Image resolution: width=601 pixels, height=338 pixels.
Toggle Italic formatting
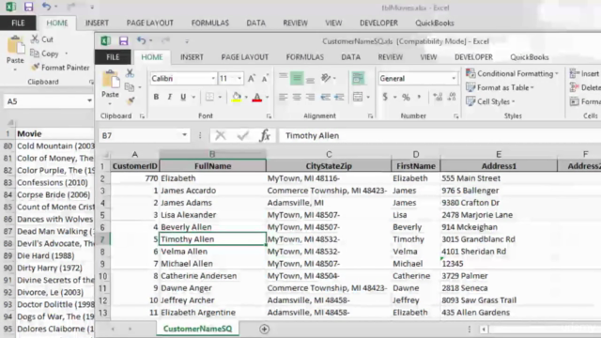[x=169, y=97]
